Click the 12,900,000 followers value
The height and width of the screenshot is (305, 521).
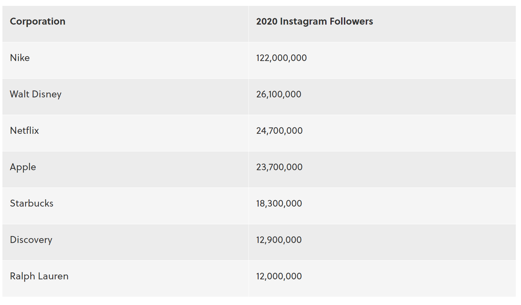click(279, 240)
